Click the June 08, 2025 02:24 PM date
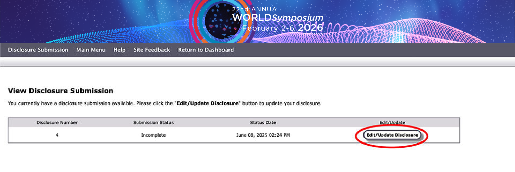The width and height of the screenshot is (515, 172). pyautogui.click(x=263, y=135)
